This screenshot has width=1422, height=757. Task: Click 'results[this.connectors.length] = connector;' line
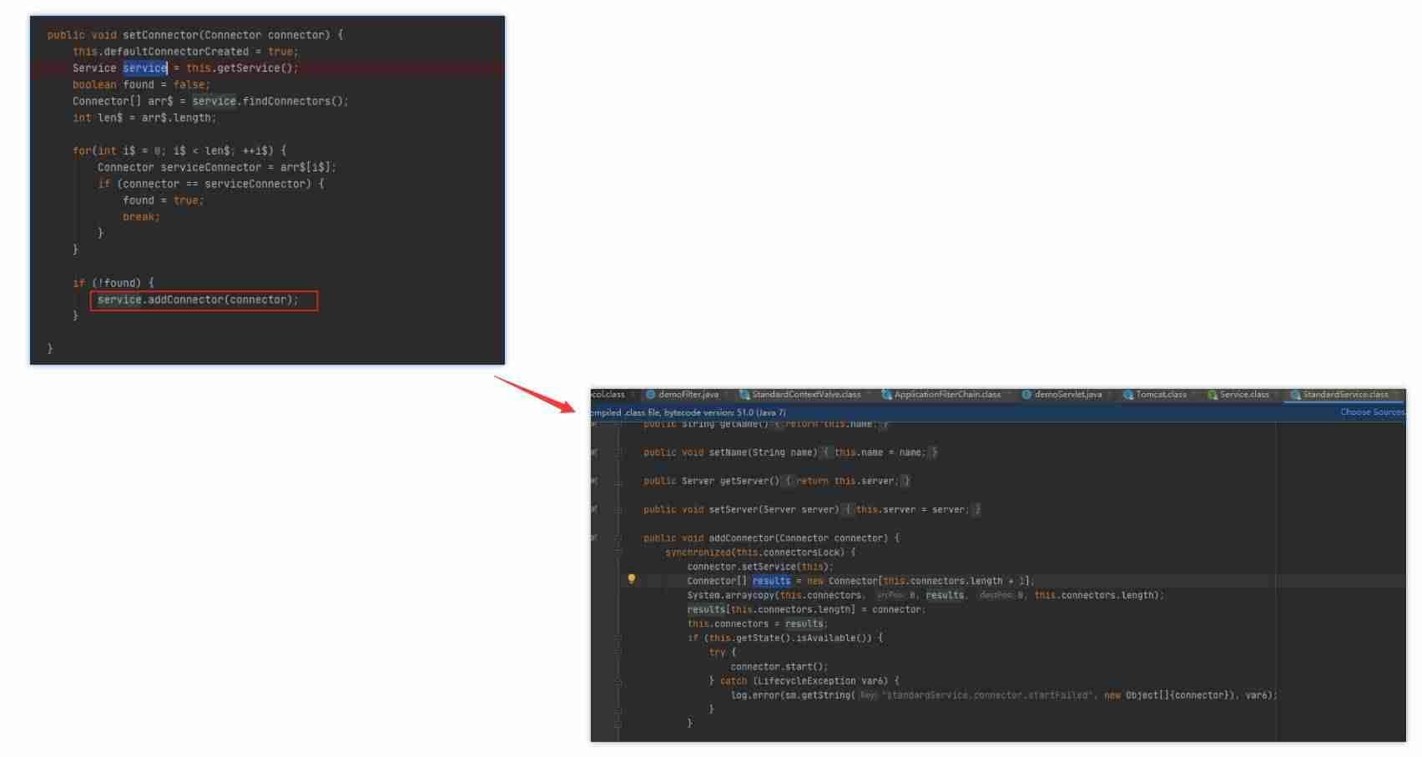click(x=807, y=609)
